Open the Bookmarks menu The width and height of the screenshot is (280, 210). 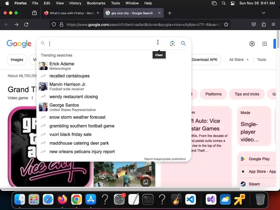point(96,3)
